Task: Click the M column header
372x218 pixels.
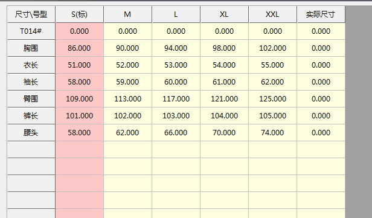Action: pyautogui.click(x=127, y=14)
